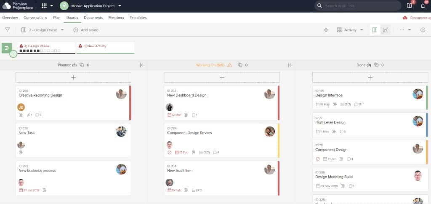Expand the 2 - Design Phase board selector

[x=43, y=30]
